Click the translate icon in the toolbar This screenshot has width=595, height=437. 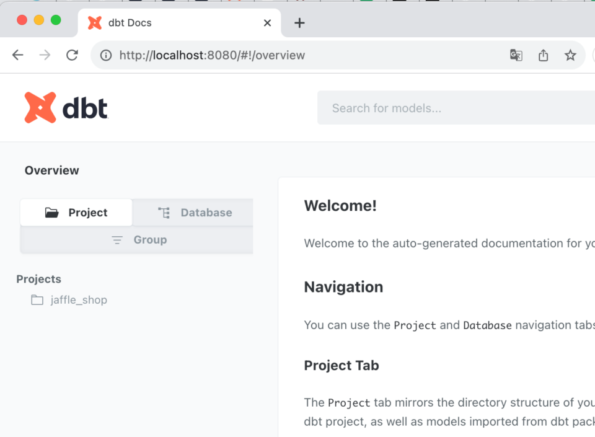pos(516,55)
